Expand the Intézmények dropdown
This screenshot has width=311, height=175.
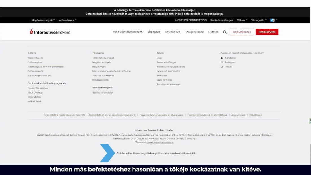[x=67, y=20]
